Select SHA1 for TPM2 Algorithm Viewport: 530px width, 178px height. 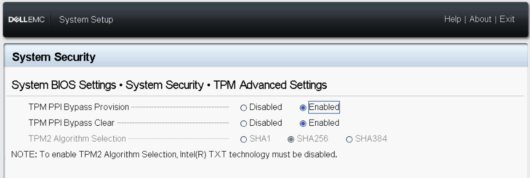click(244, 139)
